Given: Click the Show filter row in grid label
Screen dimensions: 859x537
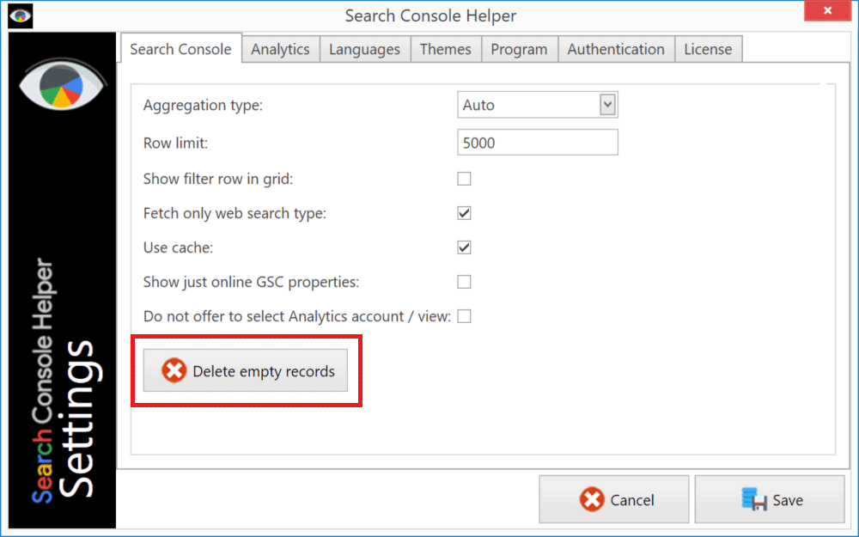Looking at the screenshot, I should click(x=218, y=180).
